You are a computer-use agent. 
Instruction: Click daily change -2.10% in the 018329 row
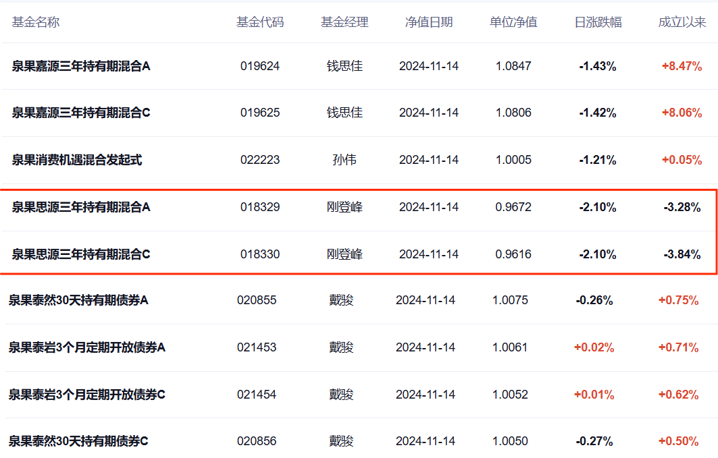point(598,207)
